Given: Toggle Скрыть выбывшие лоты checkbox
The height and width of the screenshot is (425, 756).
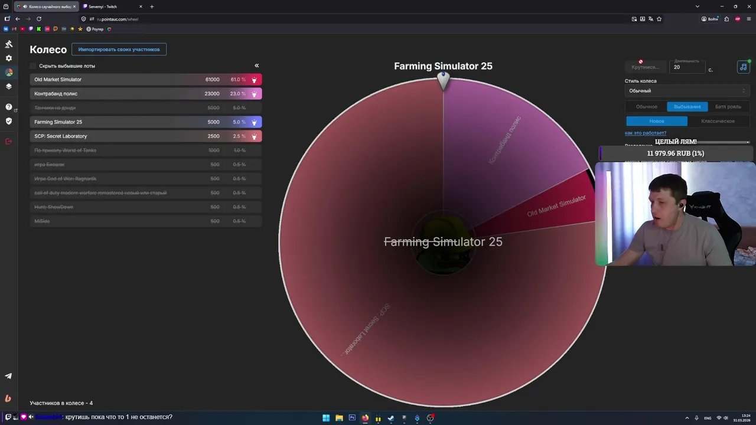Looking at the screenshot, I should point(33,66).
